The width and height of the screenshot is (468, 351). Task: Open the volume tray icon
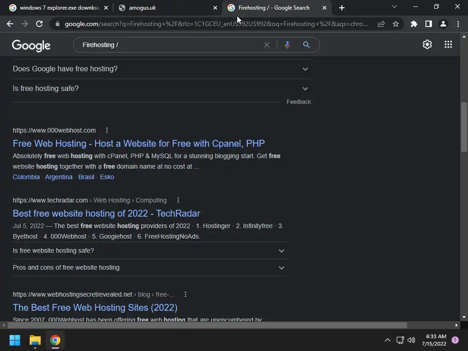tap(411, 340)
